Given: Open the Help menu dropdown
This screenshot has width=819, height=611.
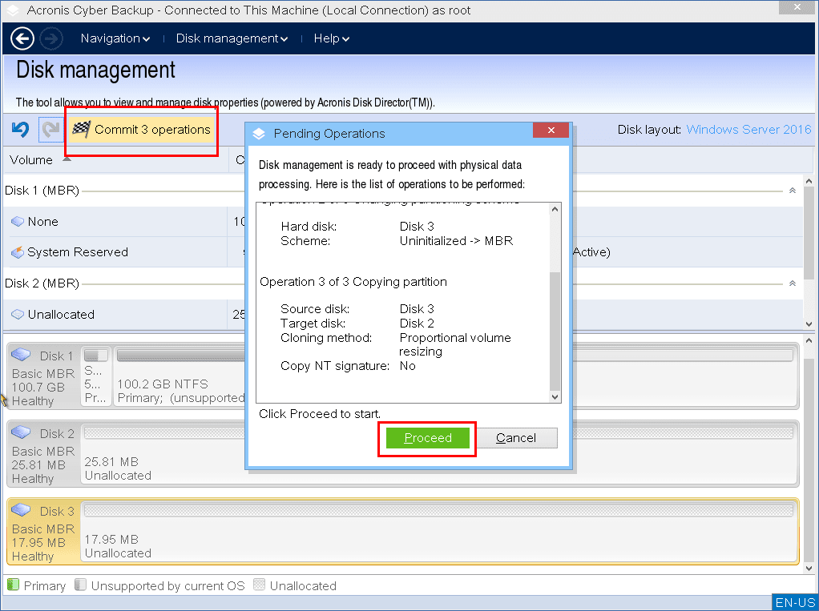Looking at the screenshot, I should (x=331, y=38).
